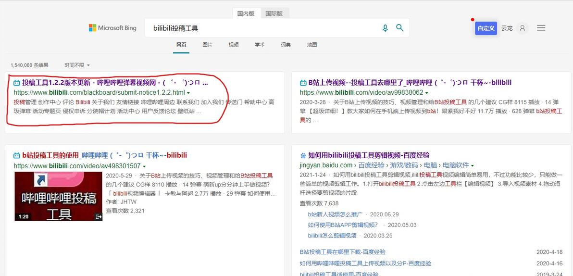Viewport: 573px width, 276px height.
Task: Expand arrow after av498301507 URL
Action: coord(144,166)
